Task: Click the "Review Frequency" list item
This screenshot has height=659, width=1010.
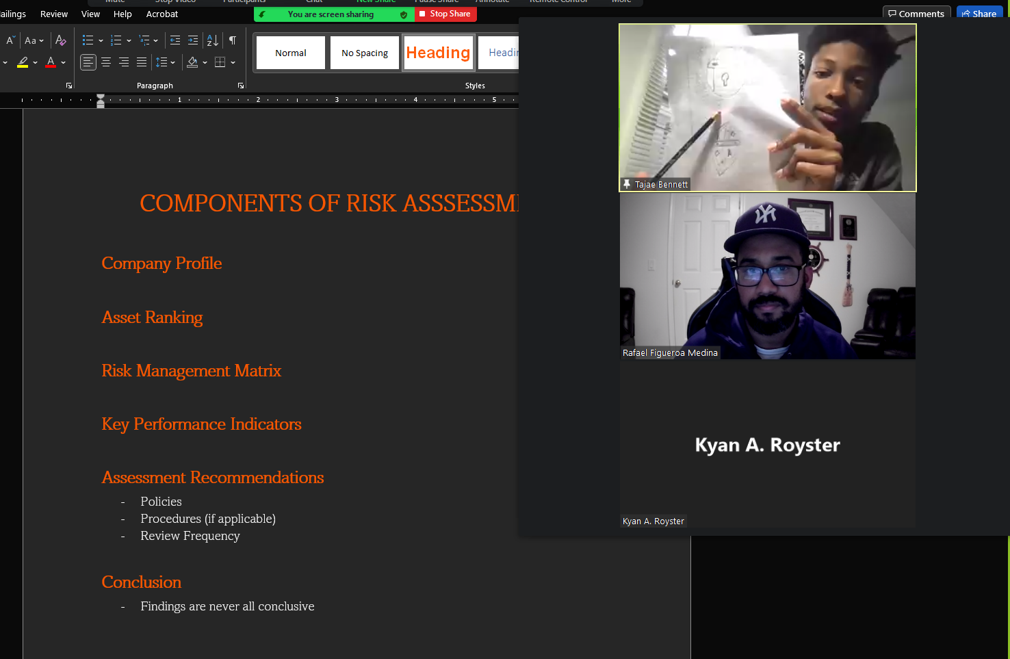Action: 190,536
